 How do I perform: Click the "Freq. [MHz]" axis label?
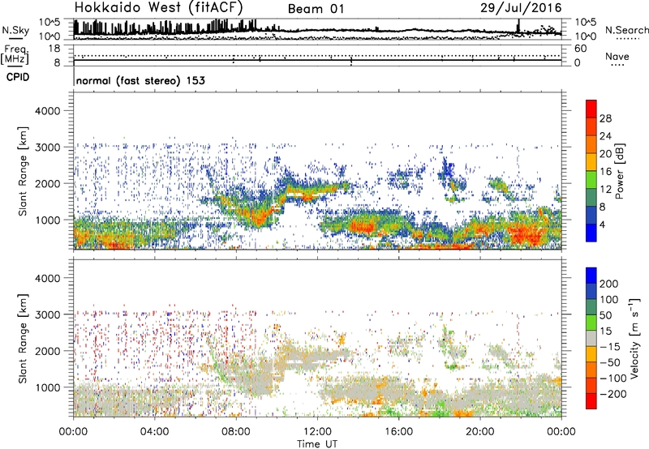[x=15, y=55]
